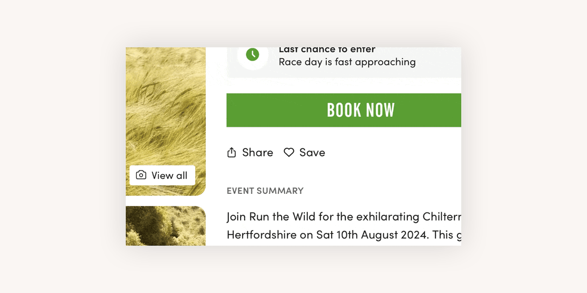
Task: Click the 'Hertfordshire on Sat 10th August' line
Action: pyautogui.click(x=343, y=235)
